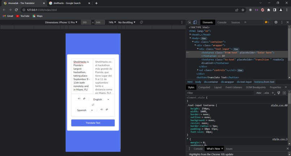Click the issues warning badge
The image size is (291, 156).
tap(267, 22)
